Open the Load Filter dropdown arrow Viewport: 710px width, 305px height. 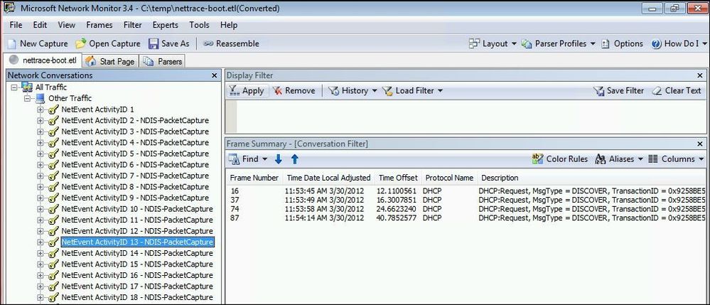[x=440, y=91]
